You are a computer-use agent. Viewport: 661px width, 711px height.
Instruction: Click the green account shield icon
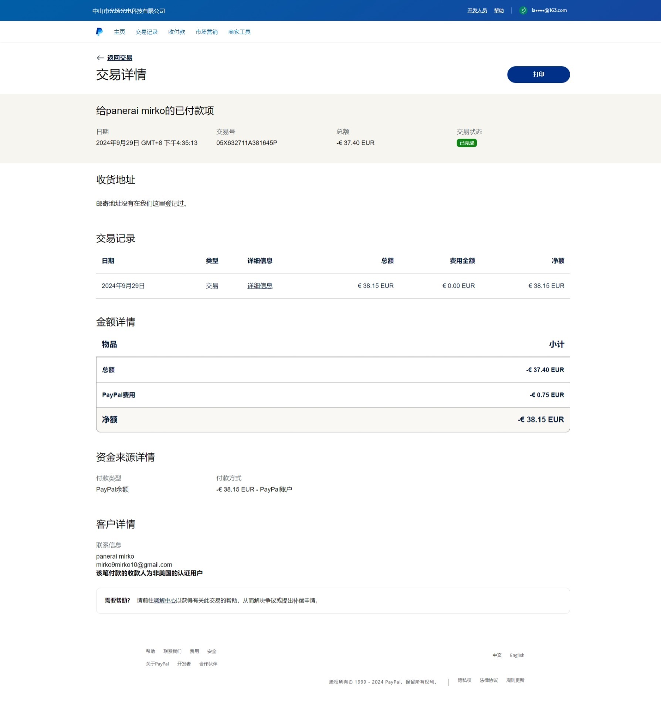coord(523,10)
